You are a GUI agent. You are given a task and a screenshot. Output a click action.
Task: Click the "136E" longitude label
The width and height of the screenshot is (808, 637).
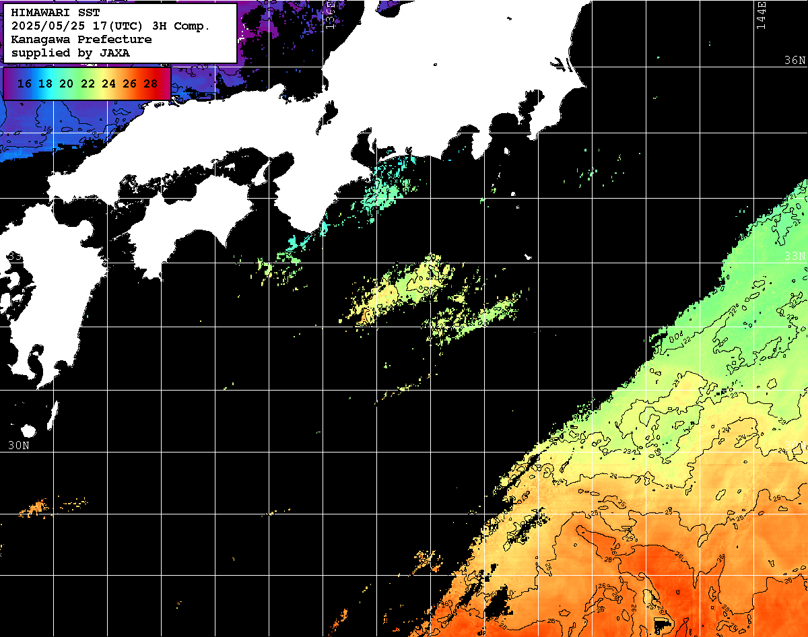[x=329, y=15]
